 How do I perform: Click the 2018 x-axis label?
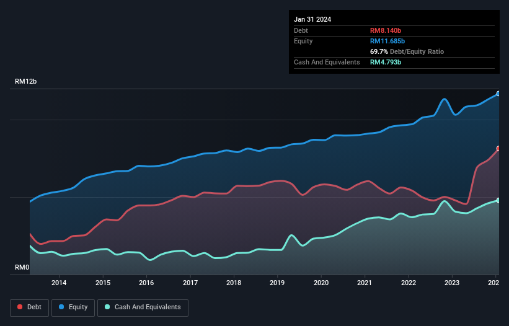coord(234,283)
